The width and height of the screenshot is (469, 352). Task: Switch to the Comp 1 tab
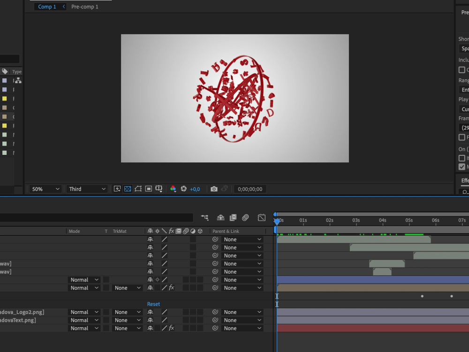[x=47, y=7]
